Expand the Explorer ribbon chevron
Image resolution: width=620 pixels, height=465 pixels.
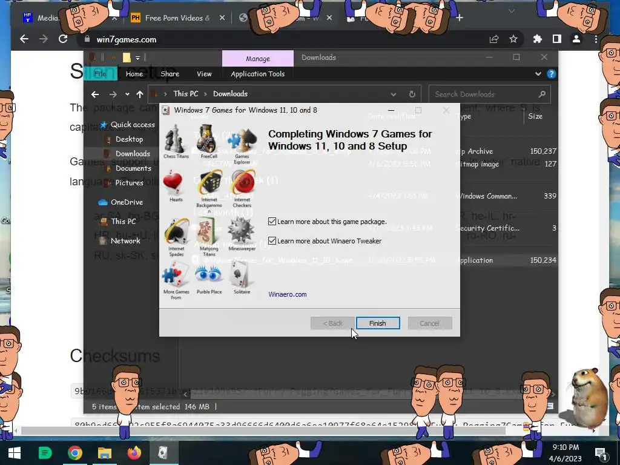(x=538, y=74)
